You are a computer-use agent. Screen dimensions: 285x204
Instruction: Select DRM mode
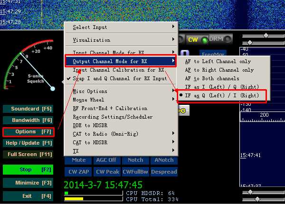tap(220, 39)
